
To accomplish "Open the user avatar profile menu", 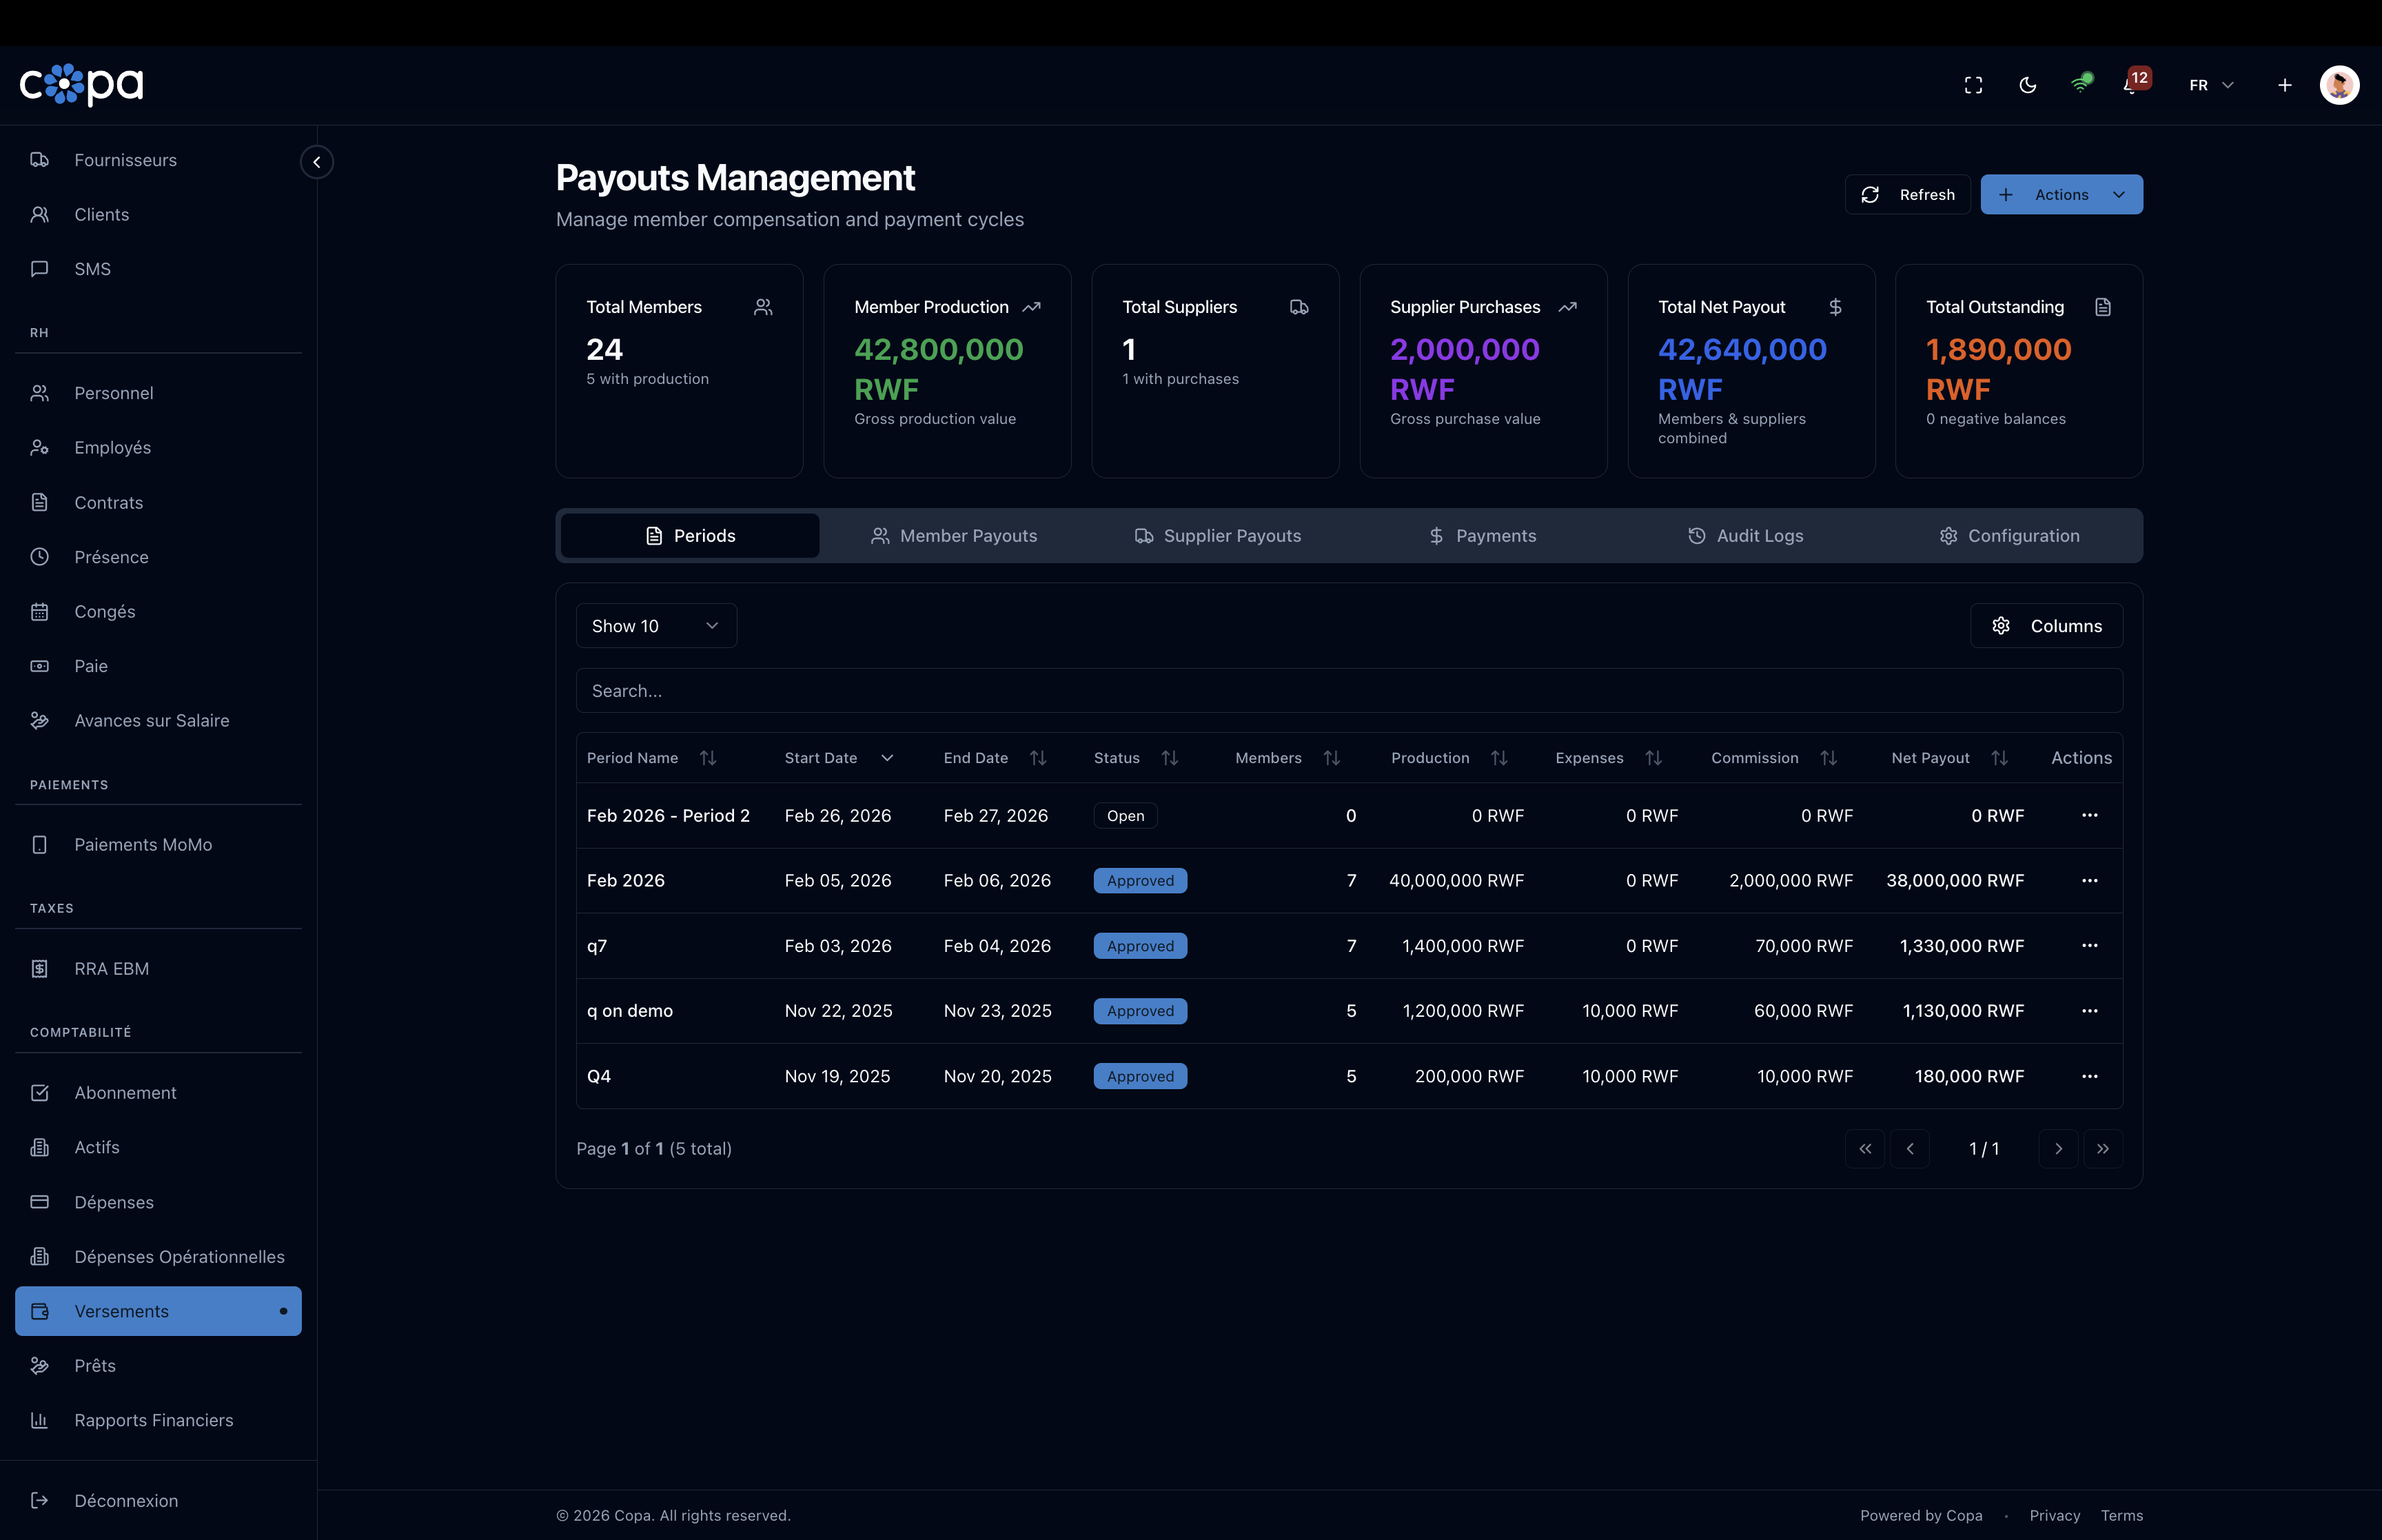I will pyautogui.click(x=2339, y=85).
